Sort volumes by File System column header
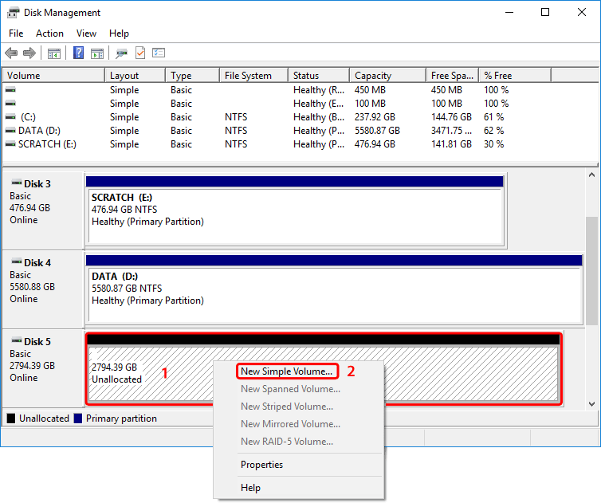This screenshot has width=601, height=503. pyautogui.click(x=248, y=76)
